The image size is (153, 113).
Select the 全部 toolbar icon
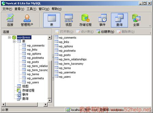coord(136,20)
